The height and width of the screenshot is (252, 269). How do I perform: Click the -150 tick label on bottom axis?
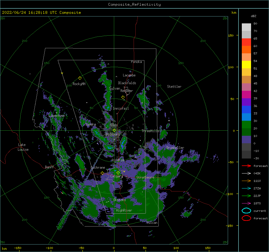[x=18, y=248]
